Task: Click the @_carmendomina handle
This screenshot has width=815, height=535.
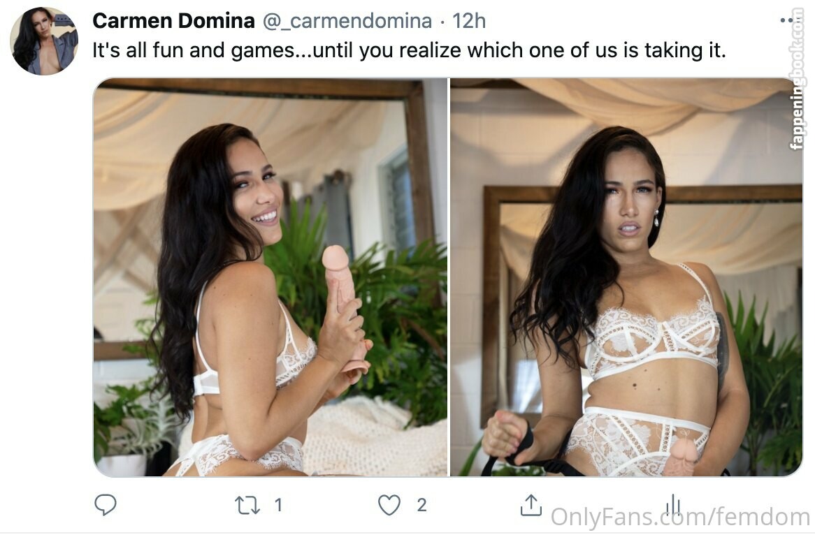Action: click(347, 21)
